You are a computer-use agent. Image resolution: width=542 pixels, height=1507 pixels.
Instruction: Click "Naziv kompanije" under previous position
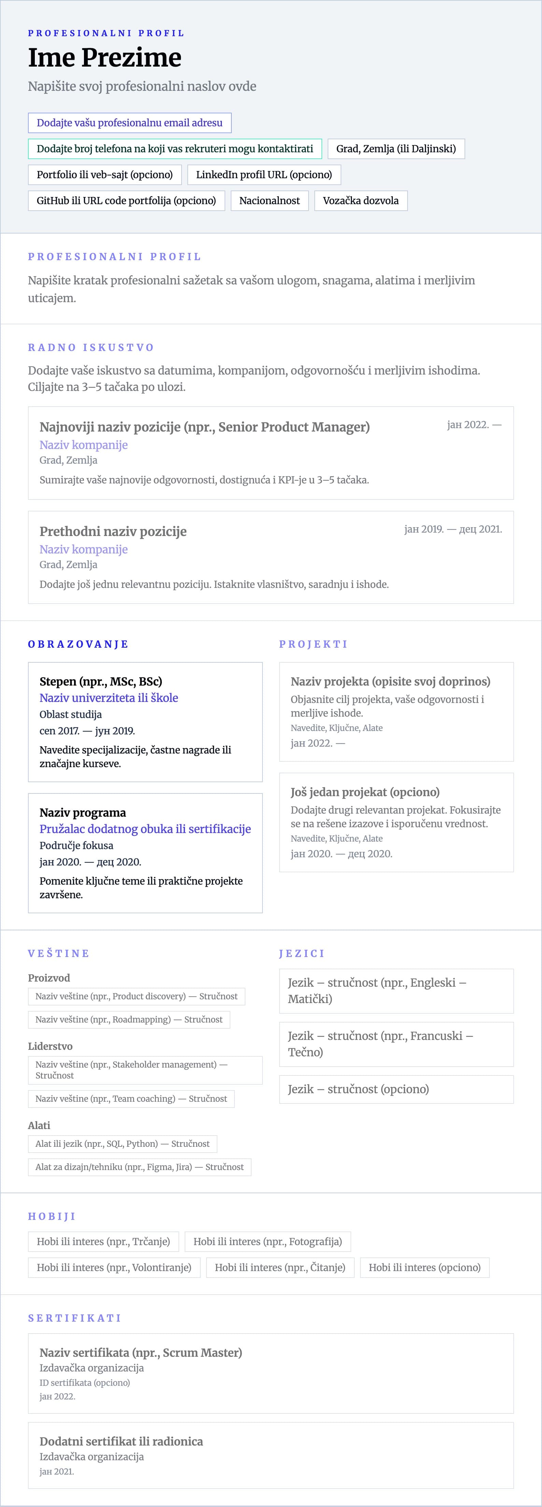(x=84, y=549)
